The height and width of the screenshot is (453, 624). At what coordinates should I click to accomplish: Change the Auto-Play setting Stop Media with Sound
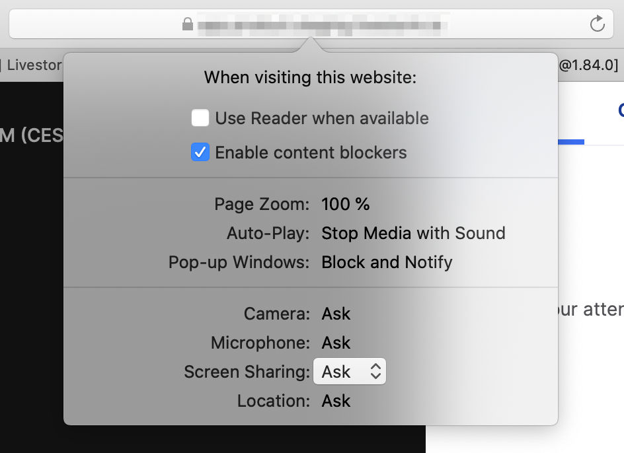point(413,233)
